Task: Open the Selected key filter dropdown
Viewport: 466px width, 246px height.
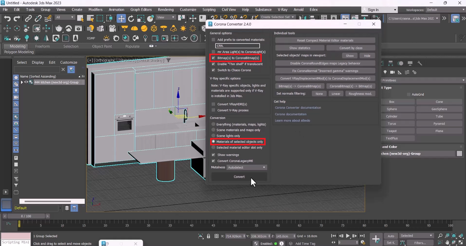Action: coord(416,236)
